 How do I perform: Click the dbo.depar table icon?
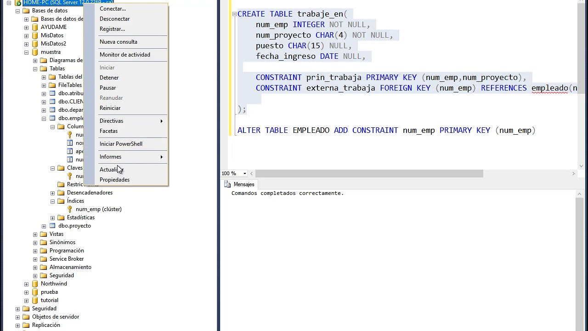(52, 110)
